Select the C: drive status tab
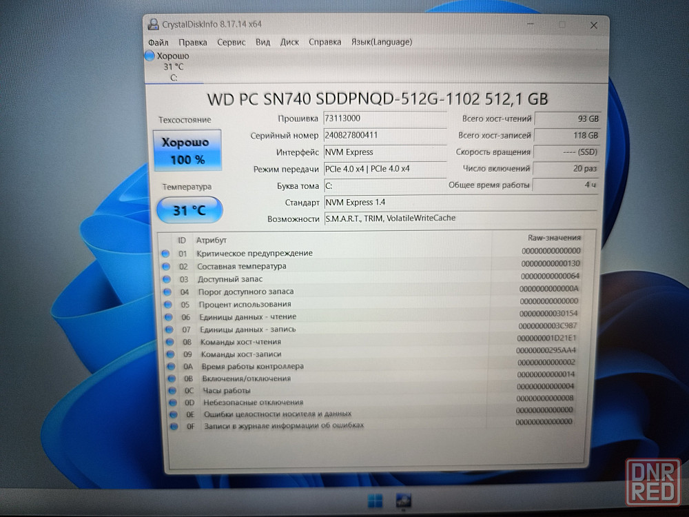Image resolution: width=689 pixels, height=517 pixels. point(167,67)
